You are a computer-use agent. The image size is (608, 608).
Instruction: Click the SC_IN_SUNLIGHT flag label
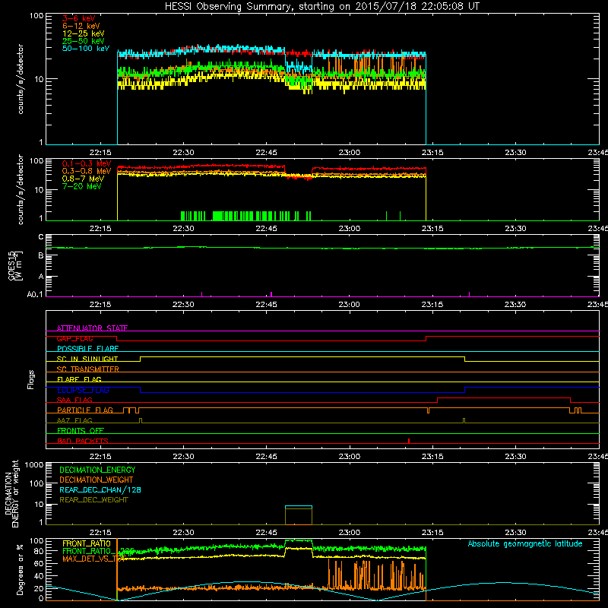point(87,359)
